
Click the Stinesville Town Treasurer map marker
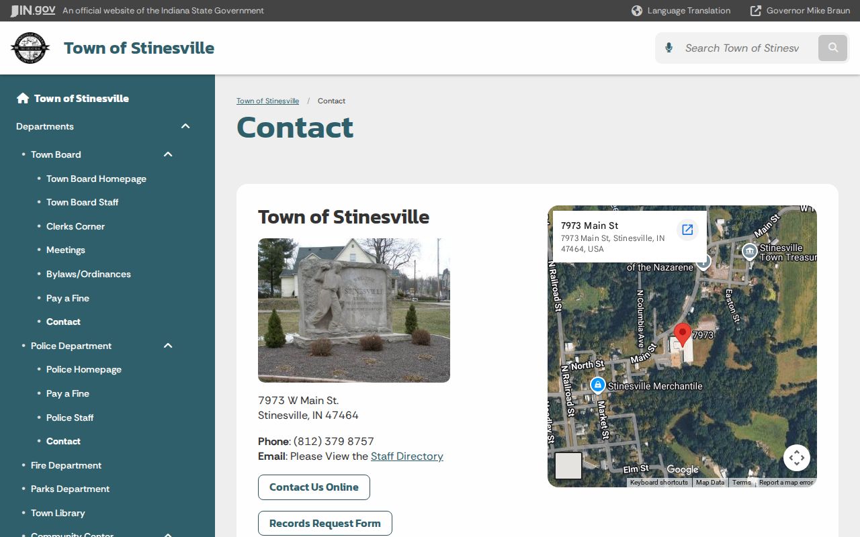point(749,252)
